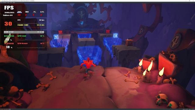Click the 32.8 ms frame time value
The width and height of the screenshot is (195, 110).
click(x=41, y=25)
